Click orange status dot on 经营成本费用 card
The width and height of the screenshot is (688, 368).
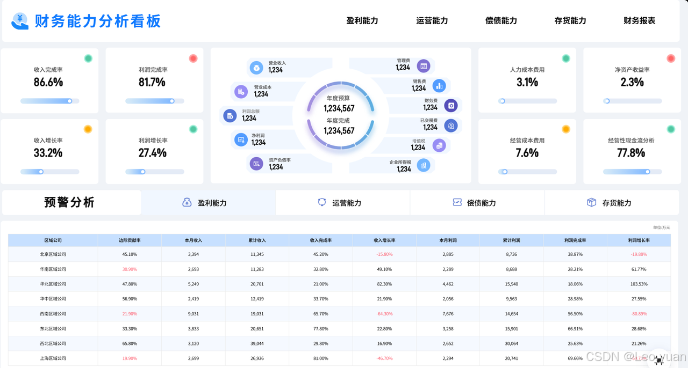coord(566,129)
